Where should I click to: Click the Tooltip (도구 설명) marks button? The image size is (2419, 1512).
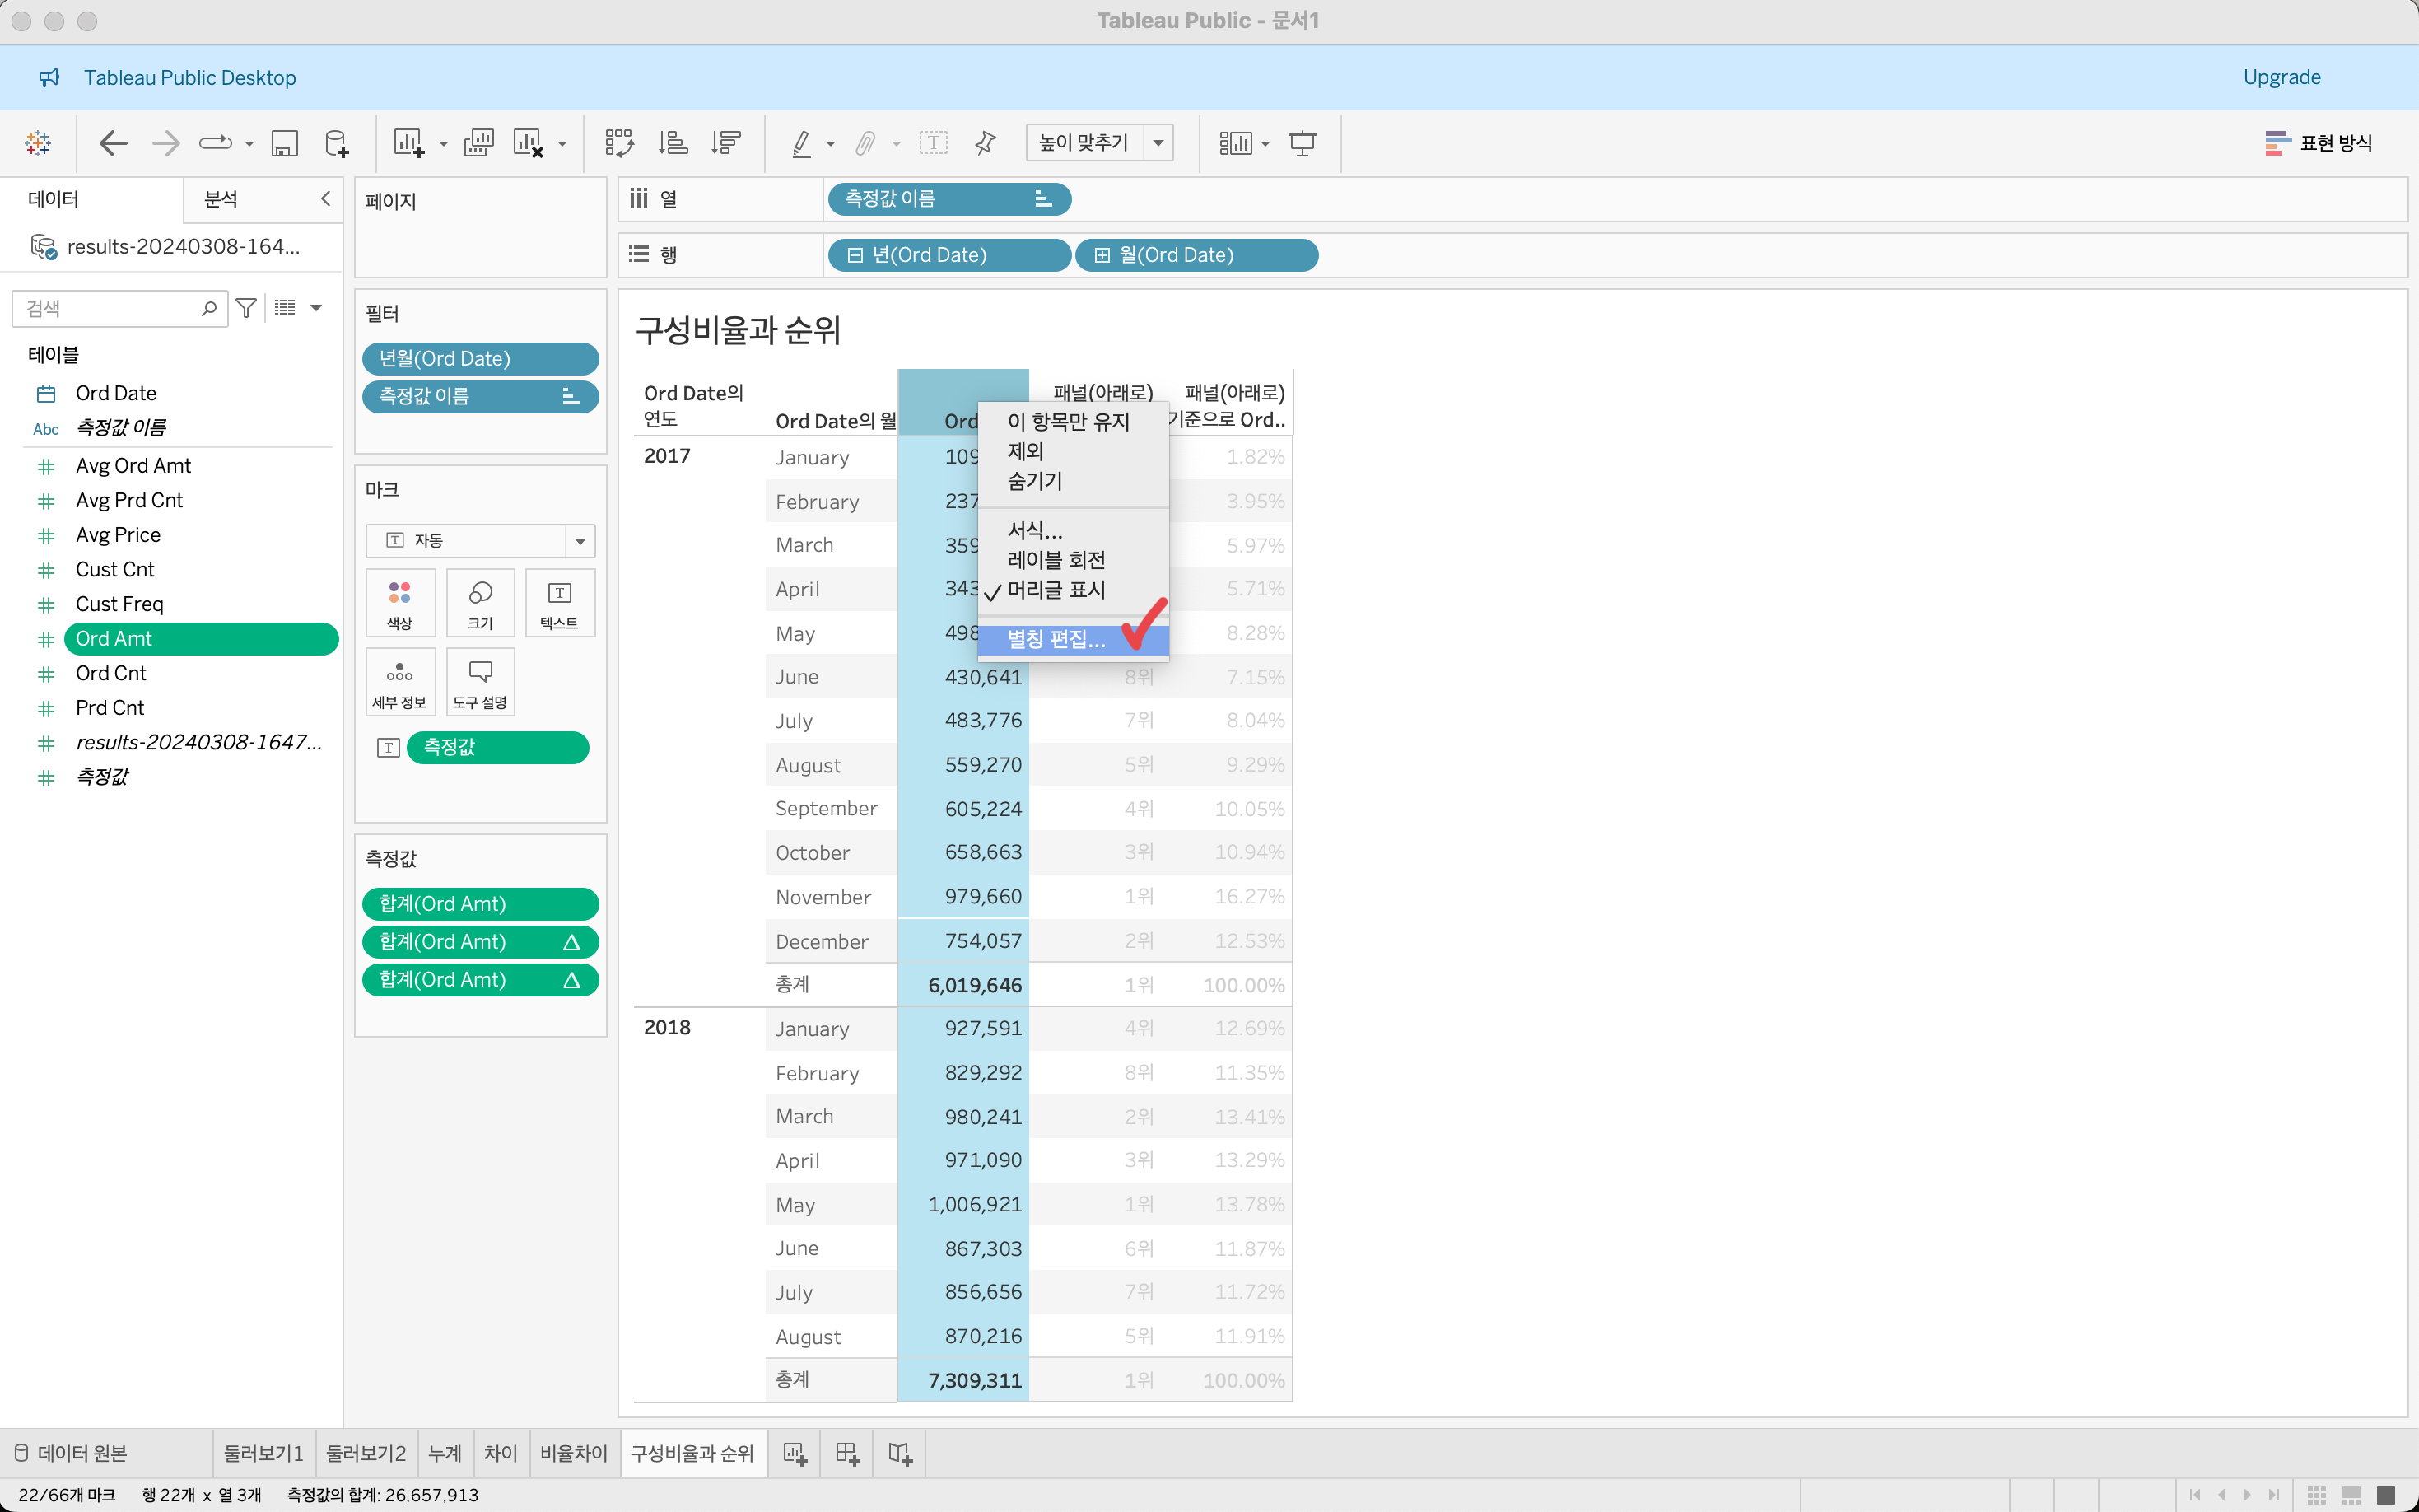tap(480, 682)
